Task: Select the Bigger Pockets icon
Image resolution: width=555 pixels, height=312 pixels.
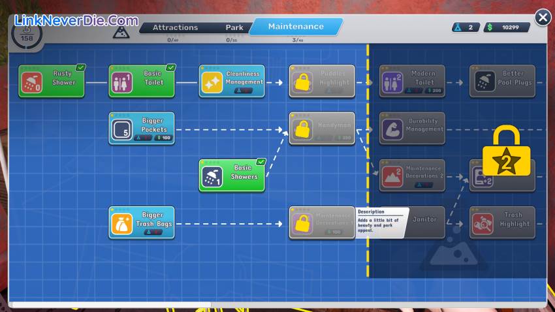Action: click(122, 129)
